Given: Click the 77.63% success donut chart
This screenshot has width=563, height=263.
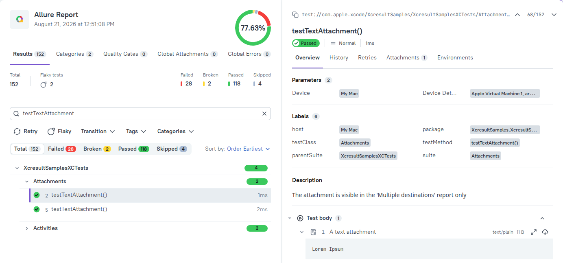Looking at the screenshot, I should pyautogui.click(x=253, y=28).
